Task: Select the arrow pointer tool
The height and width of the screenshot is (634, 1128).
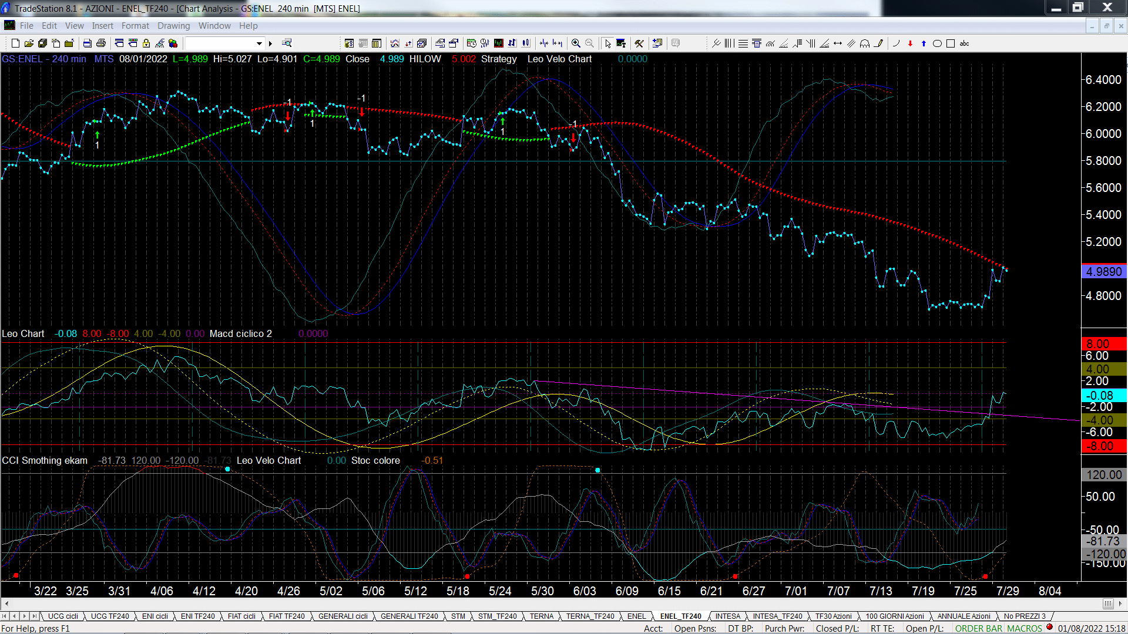Action: (608, 43)
